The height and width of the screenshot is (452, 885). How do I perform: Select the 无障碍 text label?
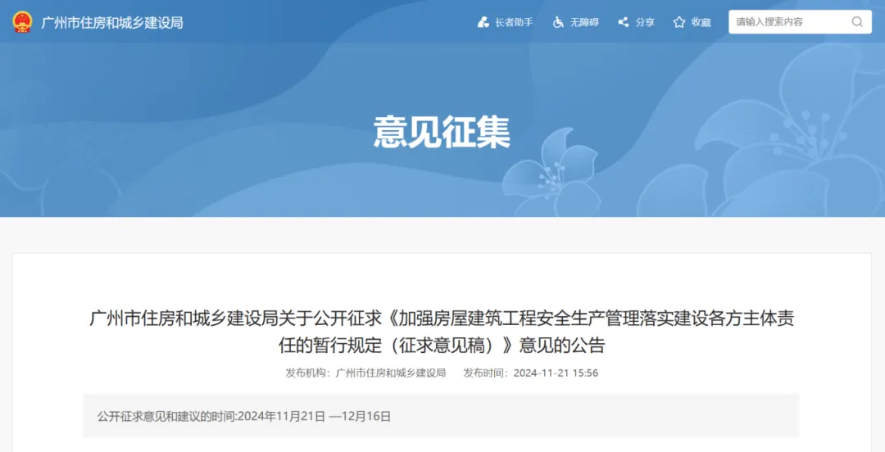(584, 22)
